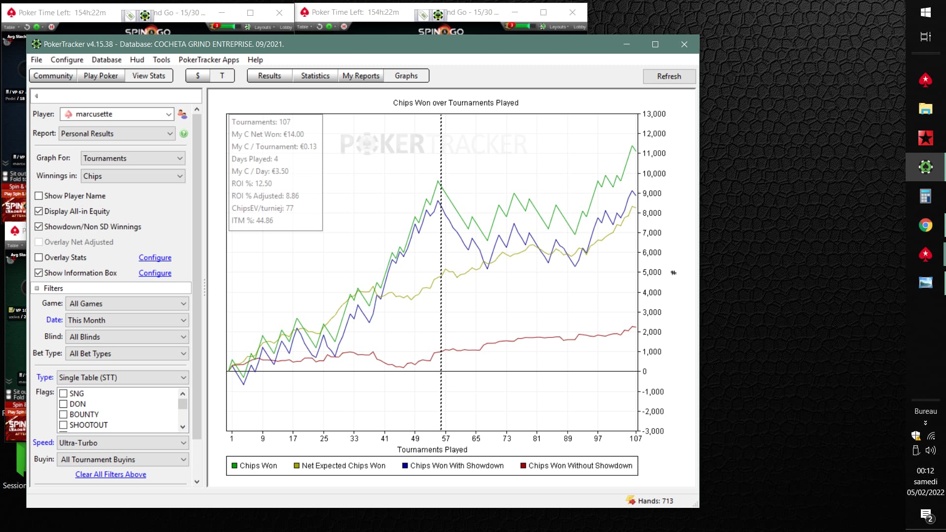Click the Hands count icon in status bar
946x532 pixels.
point(631,500)
